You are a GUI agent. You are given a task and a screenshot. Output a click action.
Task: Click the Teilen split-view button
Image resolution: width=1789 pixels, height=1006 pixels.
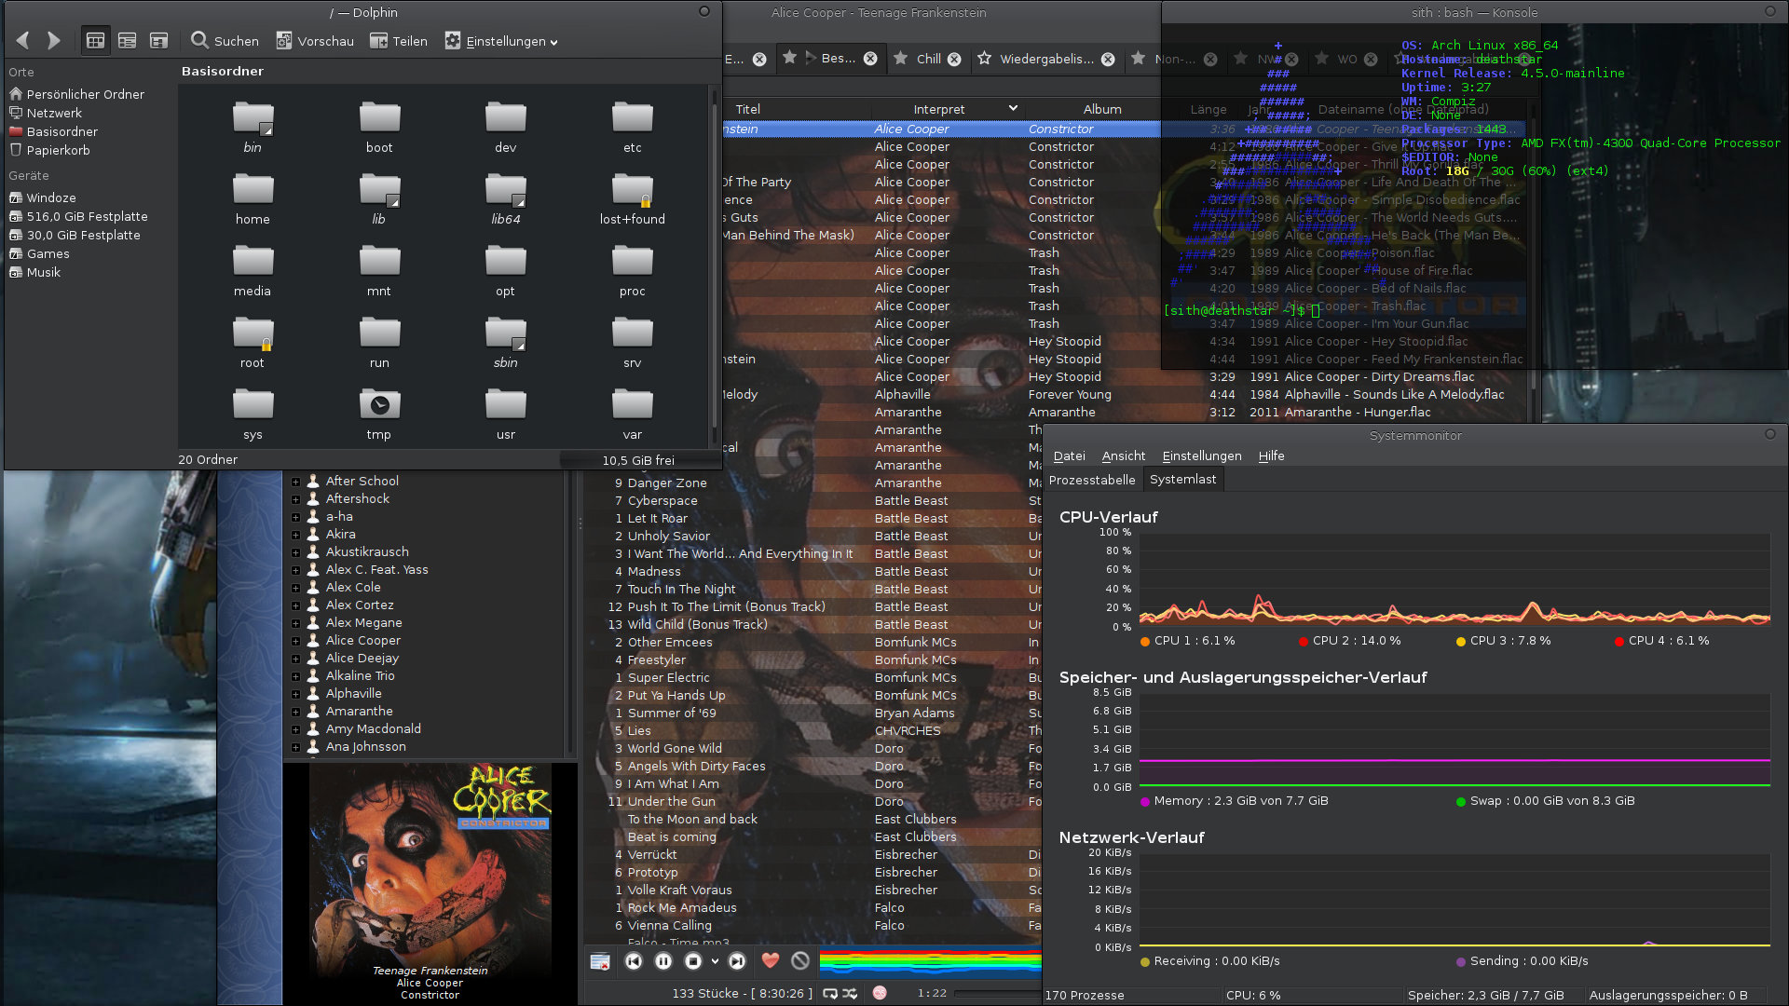(x=399, y=41)
